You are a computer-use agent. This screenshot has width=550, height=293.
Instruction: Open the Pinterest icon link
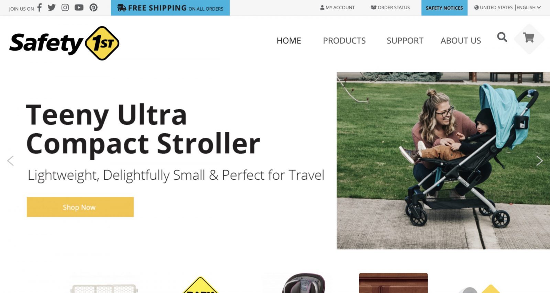tap(93, 8)
